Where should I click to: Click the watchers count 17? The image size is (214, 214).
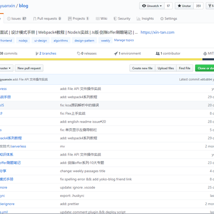(x=169, y=6)
